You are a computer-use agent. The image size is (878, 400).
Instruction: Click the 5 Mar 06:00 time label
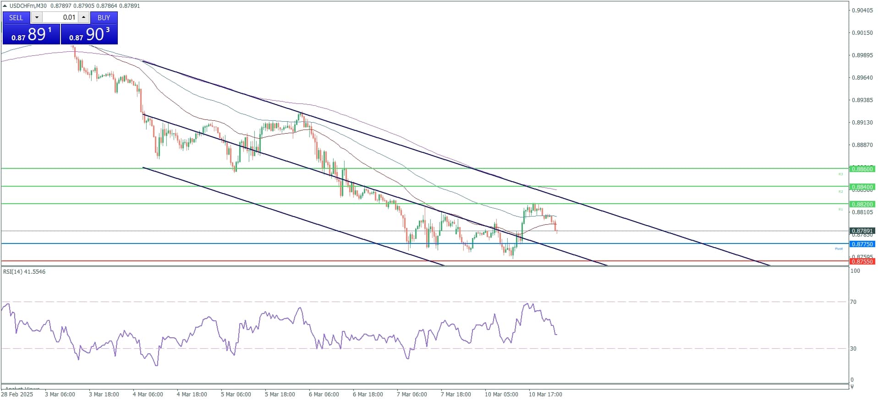pos(236,394)
